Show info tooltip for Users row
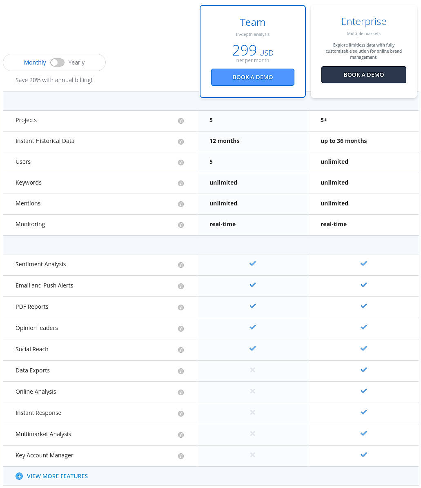The height and width of the screenshot is (488, 421). tap(181, 163)
